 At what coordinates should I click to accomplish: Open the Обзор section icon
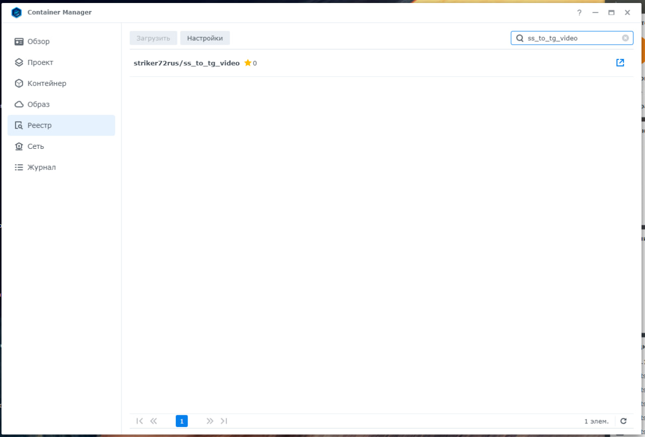(x=19, y=42)
